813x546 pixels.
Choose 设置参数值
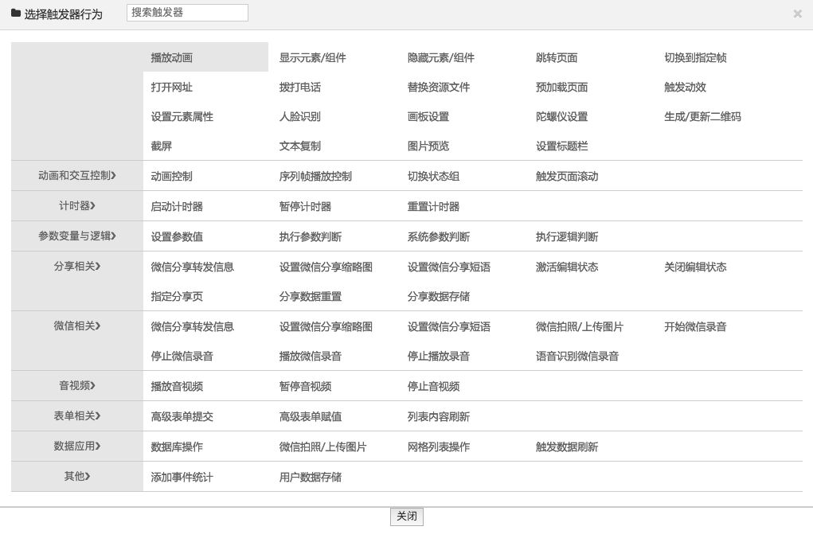pos(177,236)
